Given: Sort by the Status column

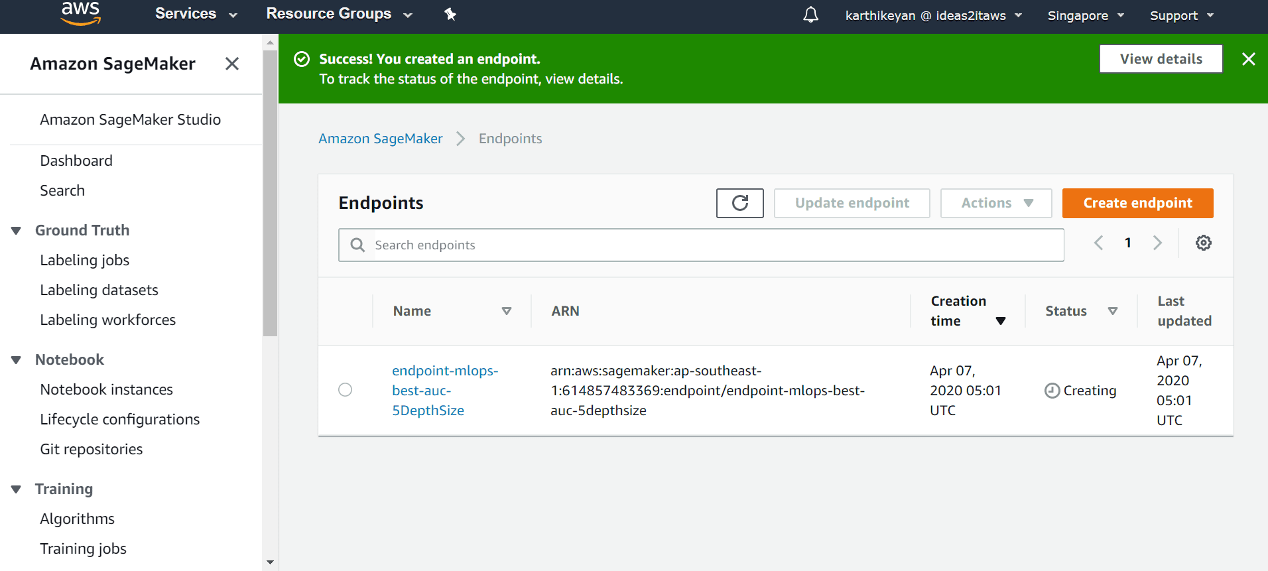Looking at the screenshot, I should click(x=1113, y=311).
